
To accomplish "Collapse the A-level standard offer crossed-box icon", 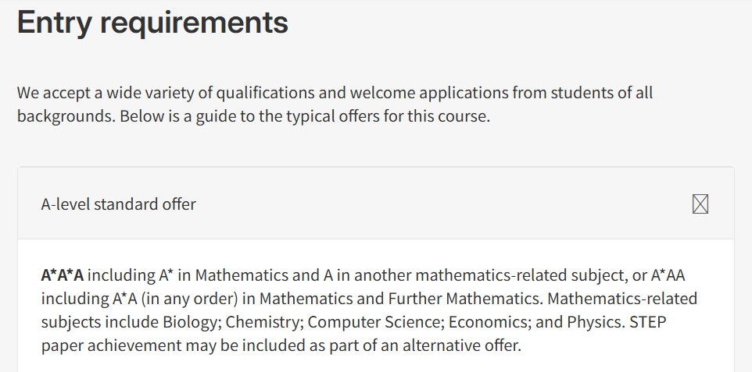I will point(700,204).
